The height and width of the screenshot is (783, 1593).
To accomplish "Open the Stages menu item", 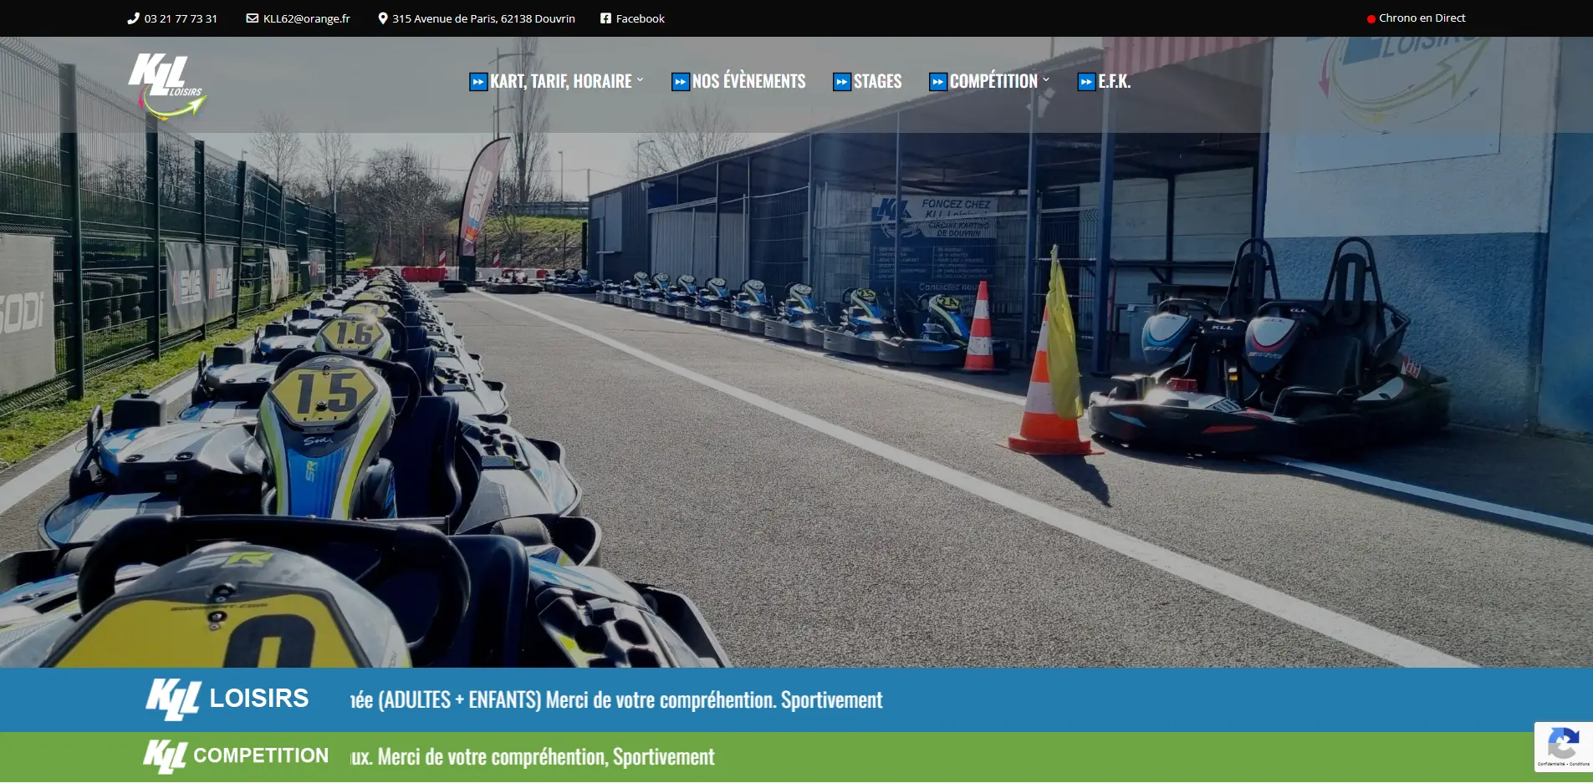I will (x=877, y=82).
